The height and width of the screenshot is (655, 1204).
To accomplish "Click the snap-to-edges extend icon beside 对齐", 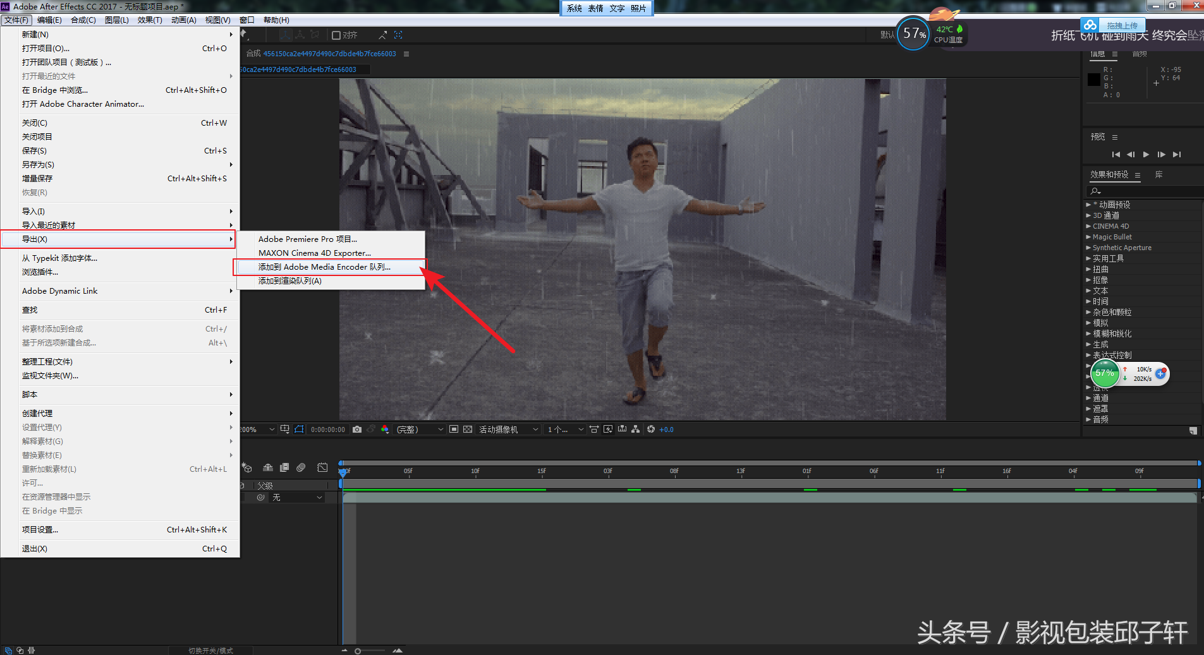I will pos(382,35).
